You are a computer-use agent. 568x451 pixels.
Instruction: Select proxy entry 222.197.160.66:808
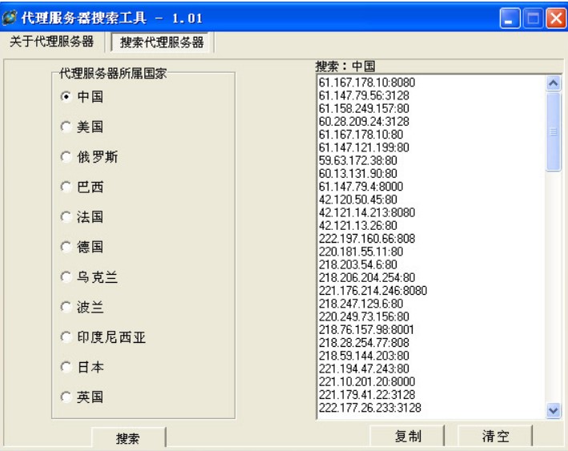(x=367, y=239)
